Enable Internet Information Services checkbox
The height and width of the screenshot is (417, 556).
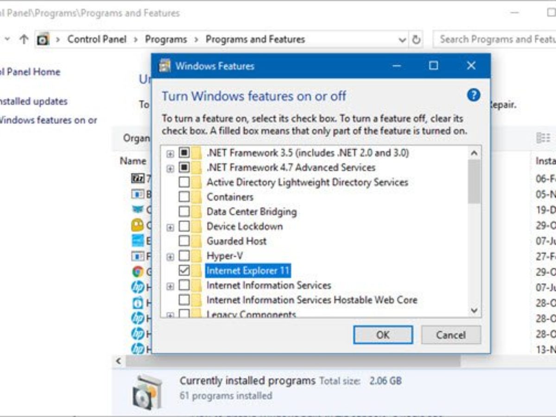[x=184, y=285]
